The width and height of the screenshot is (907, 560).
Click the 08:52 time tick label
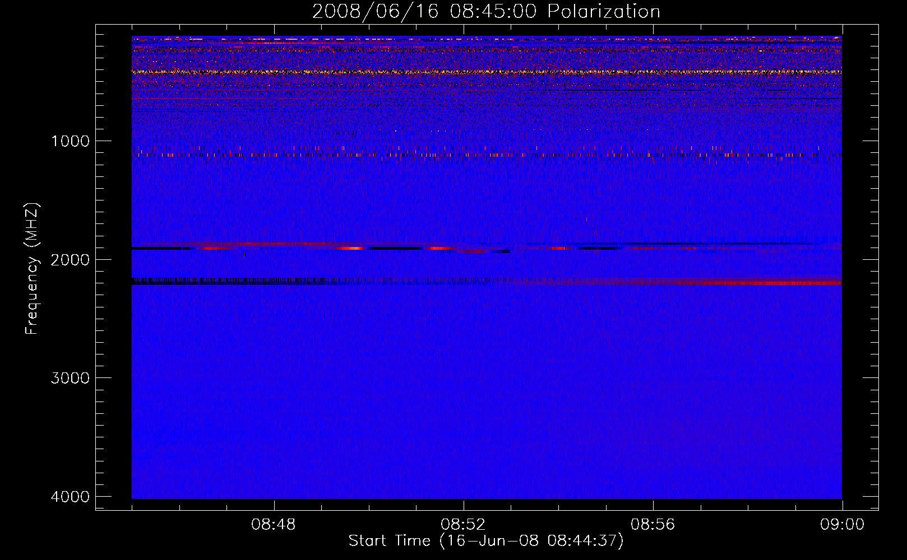pyautogui.click(x=463, y=525)
